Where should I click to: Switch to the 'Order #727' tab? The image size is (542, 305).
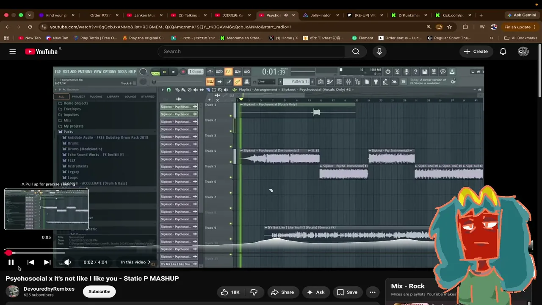[x=101, y=15]
